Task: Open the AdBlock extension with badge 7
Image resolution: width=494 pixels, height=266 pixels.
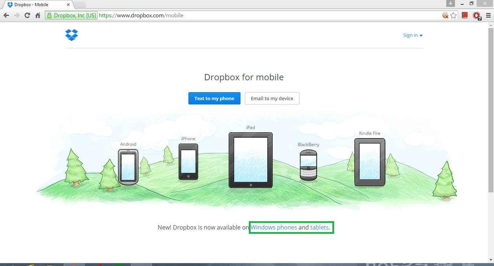Action: click(477, 16)
